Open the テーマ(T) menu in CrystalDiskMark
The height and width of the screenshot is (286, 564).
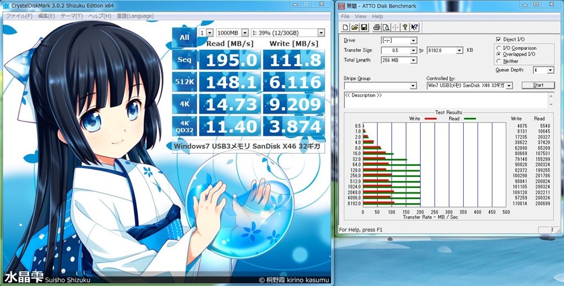pos(72,16)
